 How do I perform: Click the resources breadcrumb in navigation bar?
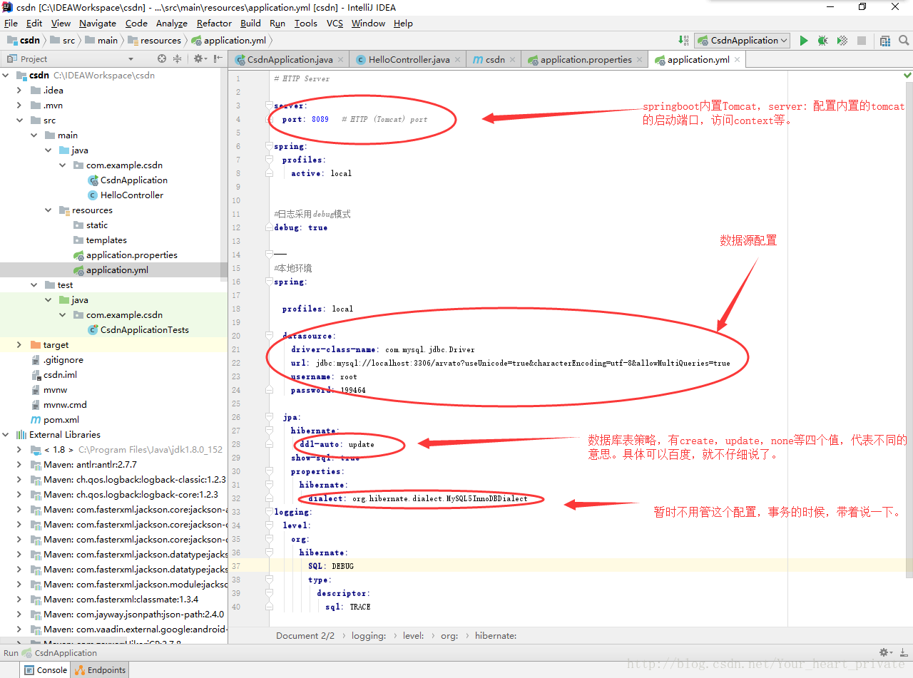[154, 41]
